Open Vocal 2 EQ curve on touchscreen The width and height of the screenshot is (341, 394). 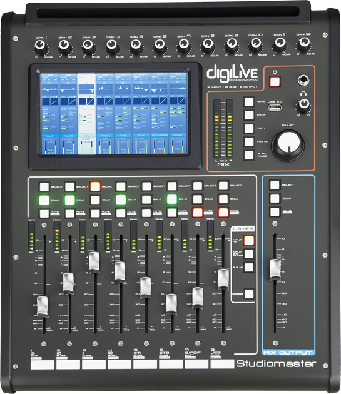[68, 89]
